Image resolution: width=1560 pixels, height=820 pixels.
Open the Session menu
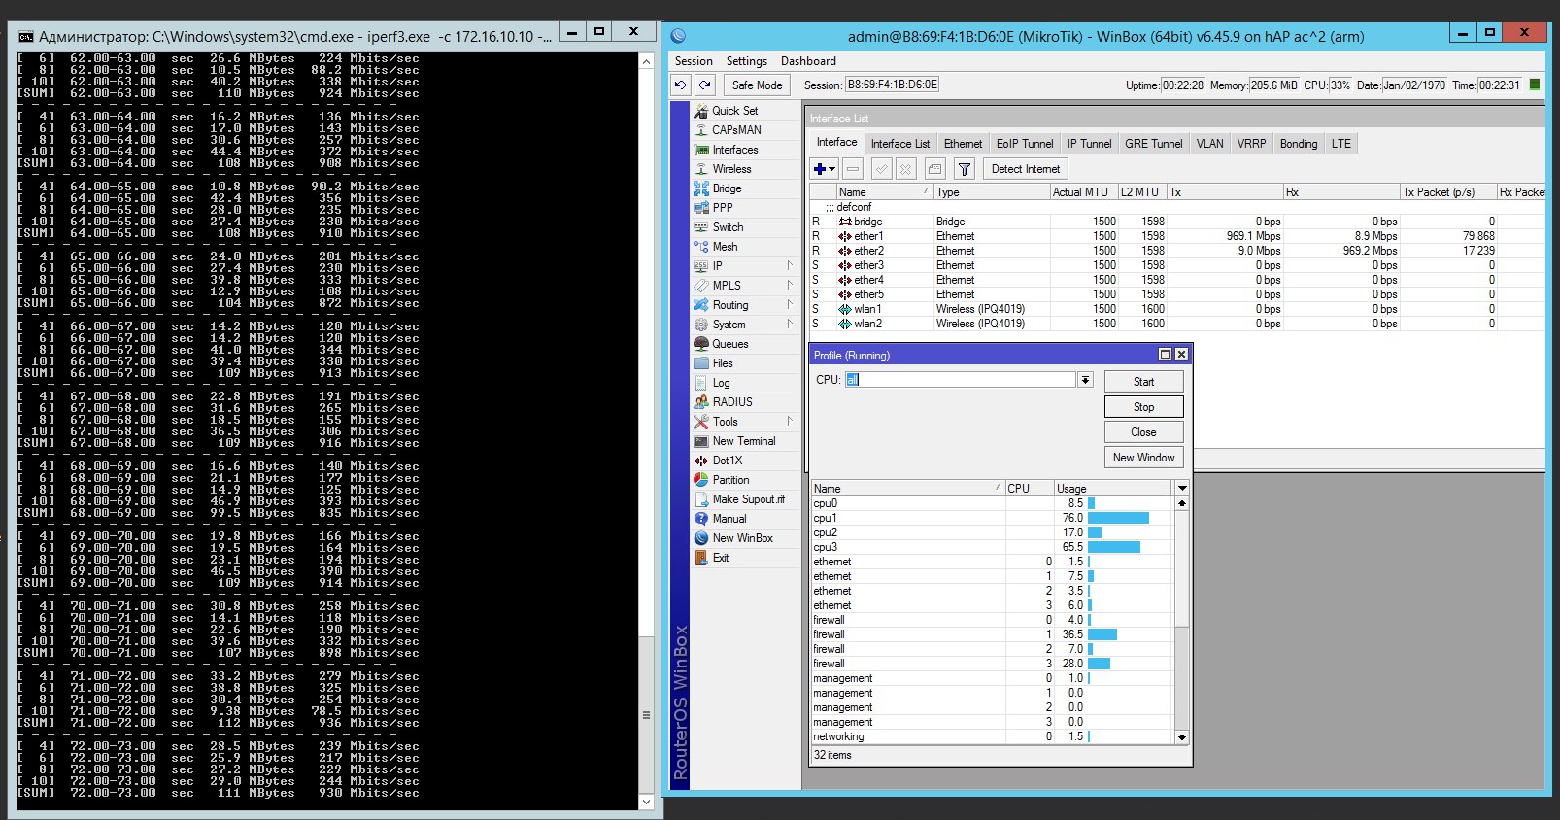pos(694,61)
